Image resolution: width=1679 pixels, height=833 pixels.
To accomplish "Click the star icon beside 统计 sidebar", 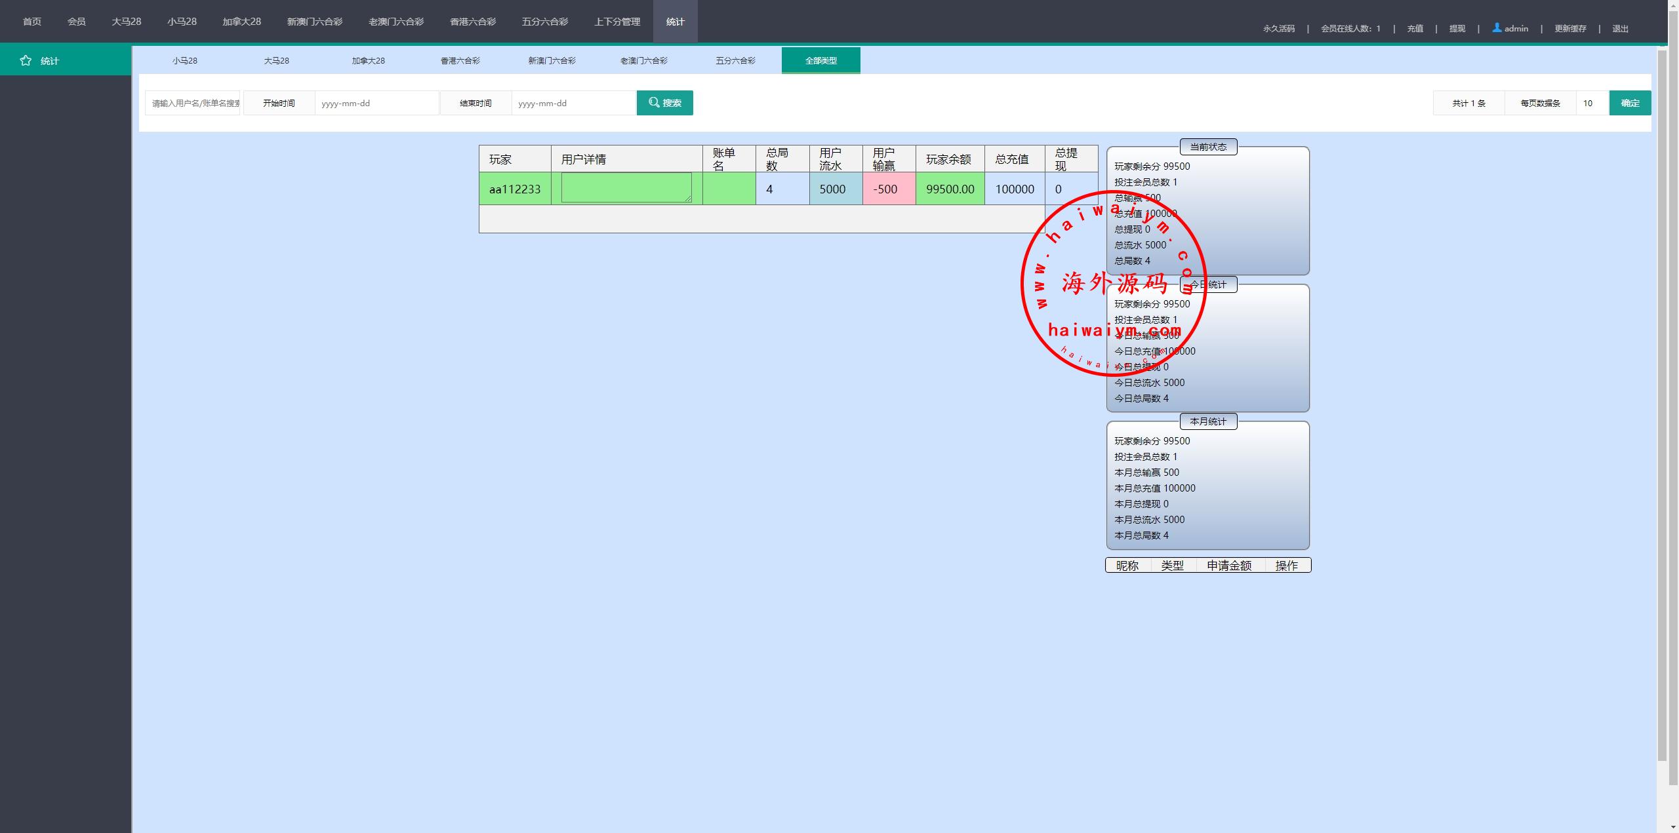I will 26,60.
